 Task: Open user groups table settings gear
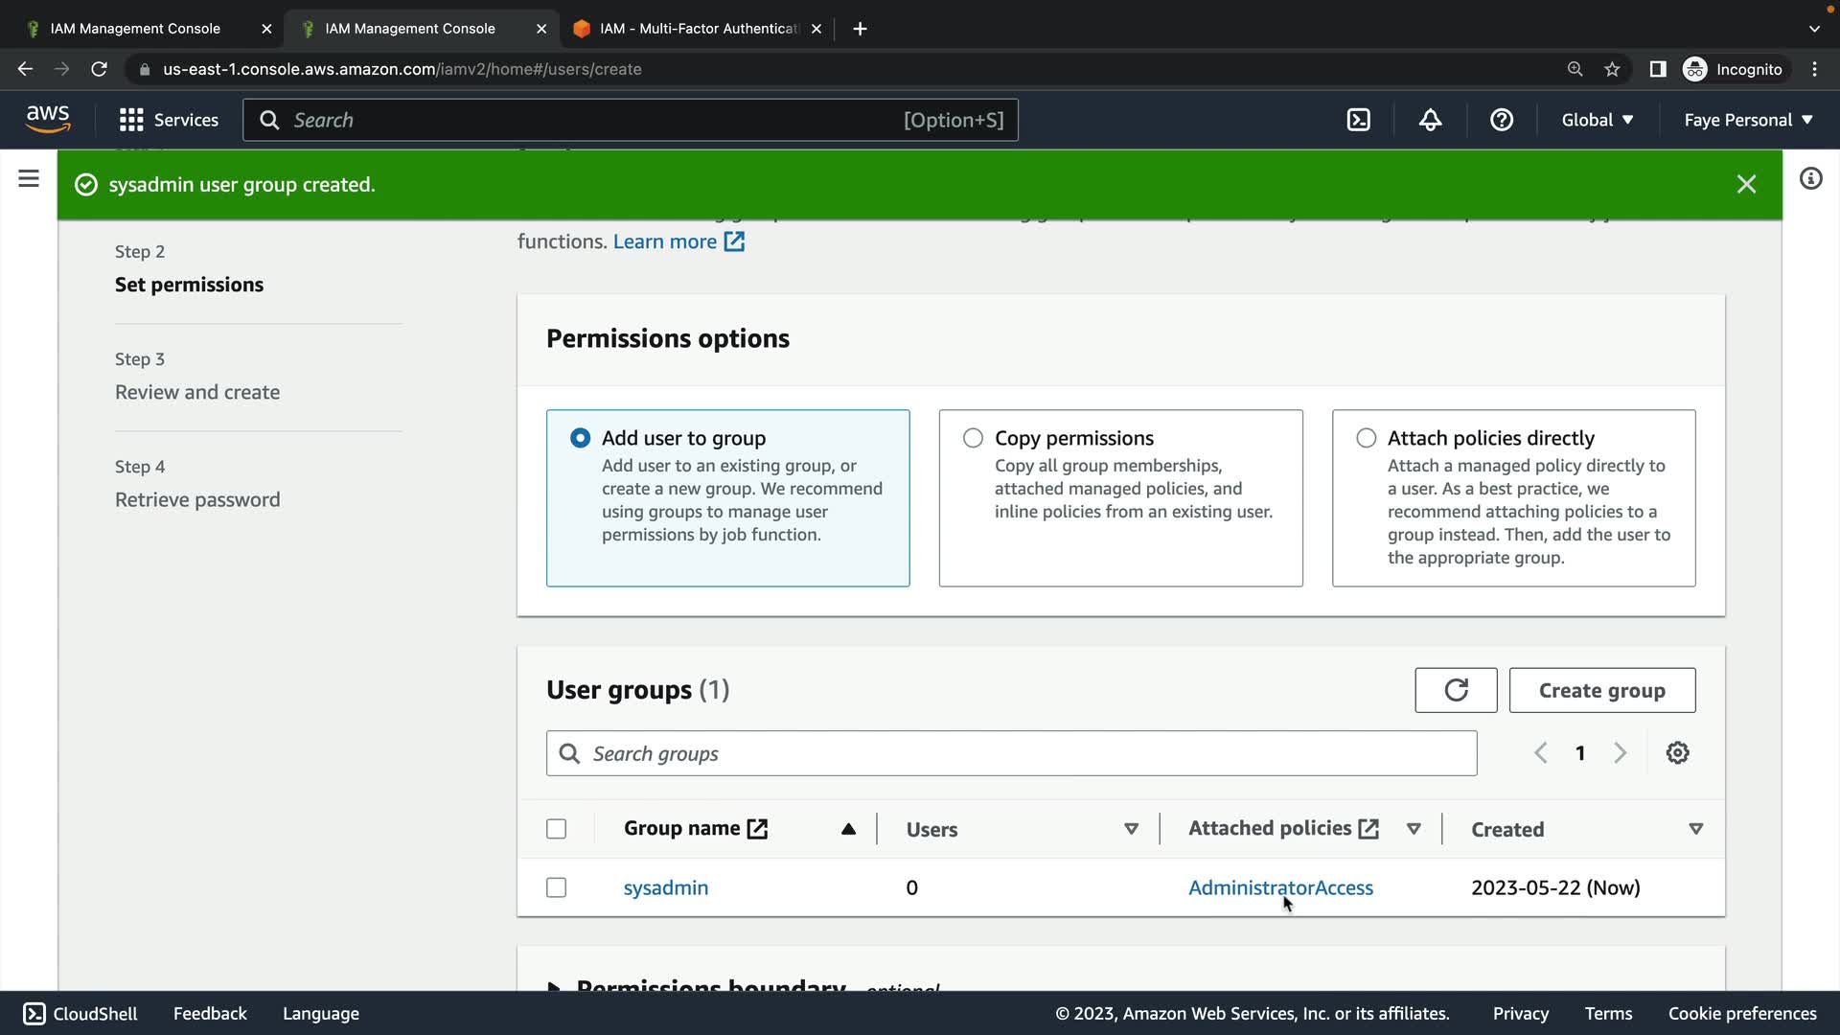(x=1677, y=753)
